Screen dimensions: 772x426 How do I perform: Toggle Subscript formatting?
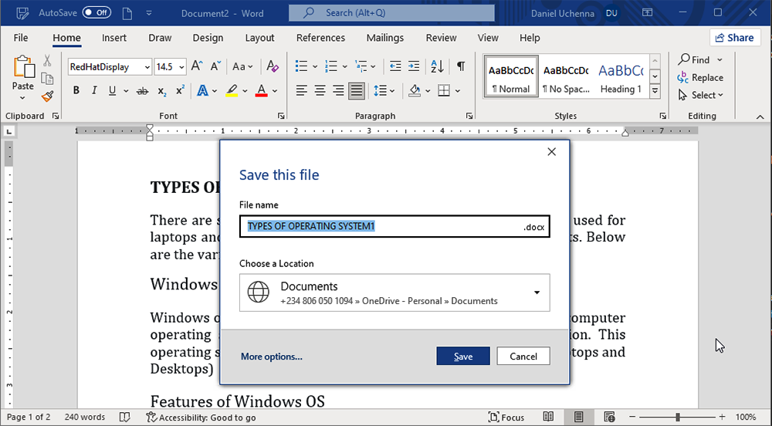(161, 90)
